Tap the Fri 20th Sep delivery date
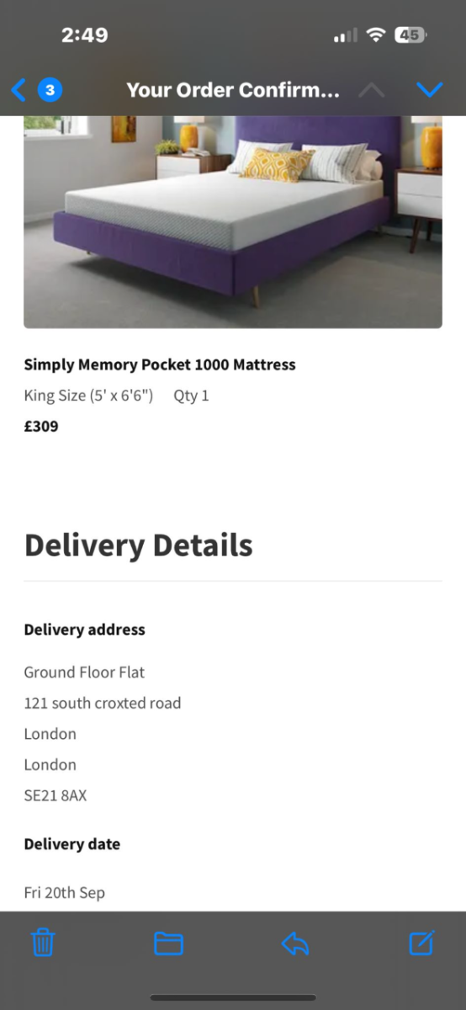The width and height of the screenshot is (466, 1010). [x=65, y=892]
